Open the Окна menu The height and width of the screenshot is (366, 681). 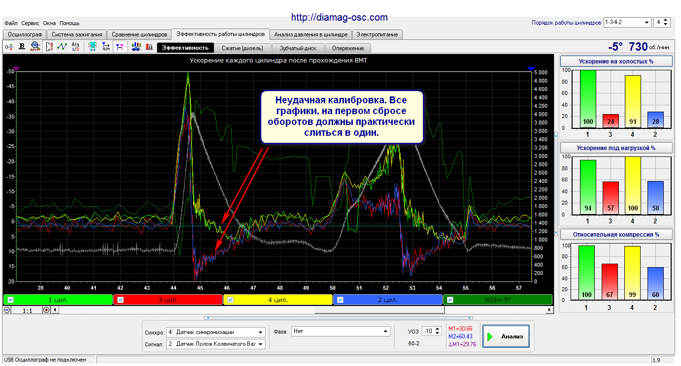coord(49,23)
